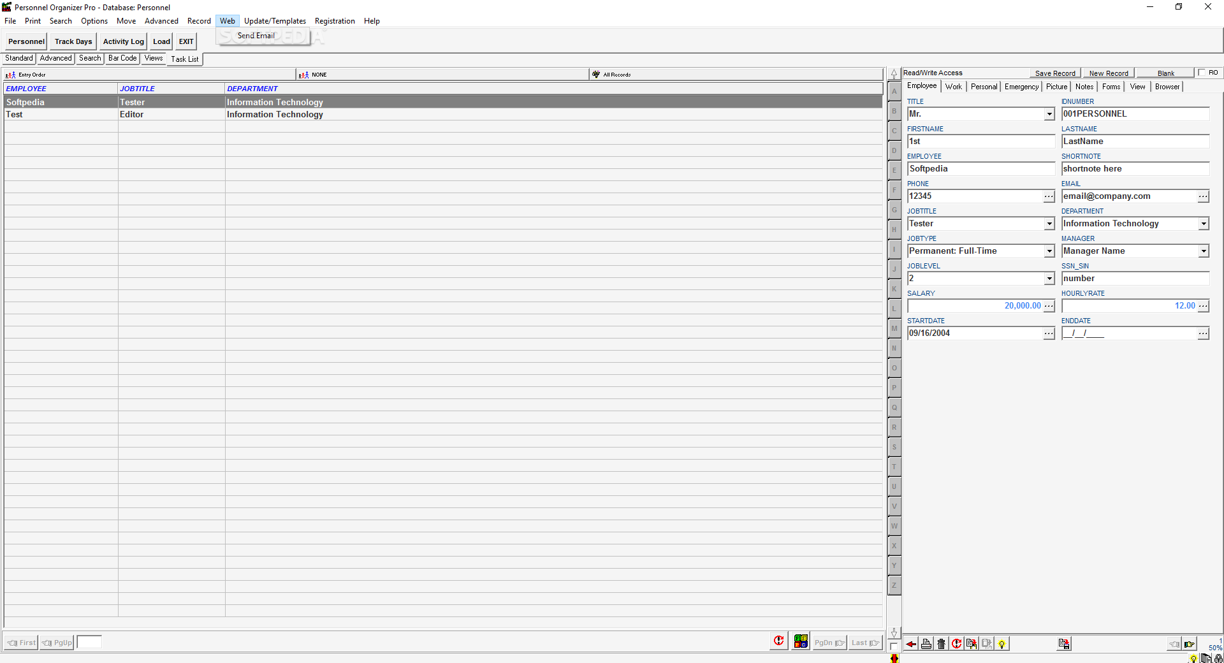Click the Activity Log button
1224x663 pixels.
pyautogui.click(x=124, y=41)
